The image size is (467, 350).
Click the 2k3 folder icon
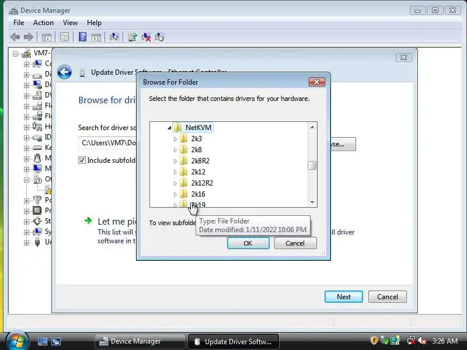[184, 138]
